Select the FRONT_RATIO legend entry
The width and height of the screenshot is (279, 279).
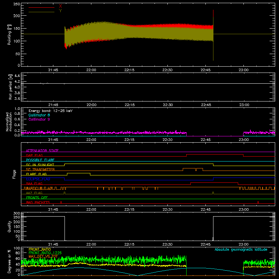coord(40,249)
